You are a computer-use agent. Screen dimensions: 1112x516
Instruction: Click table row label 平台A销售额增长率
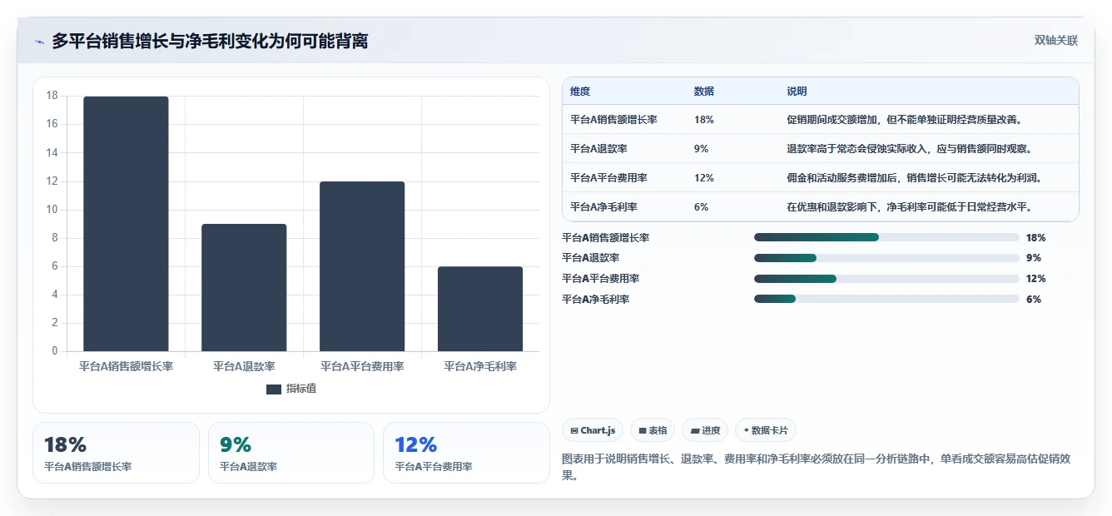coord(613,120)
